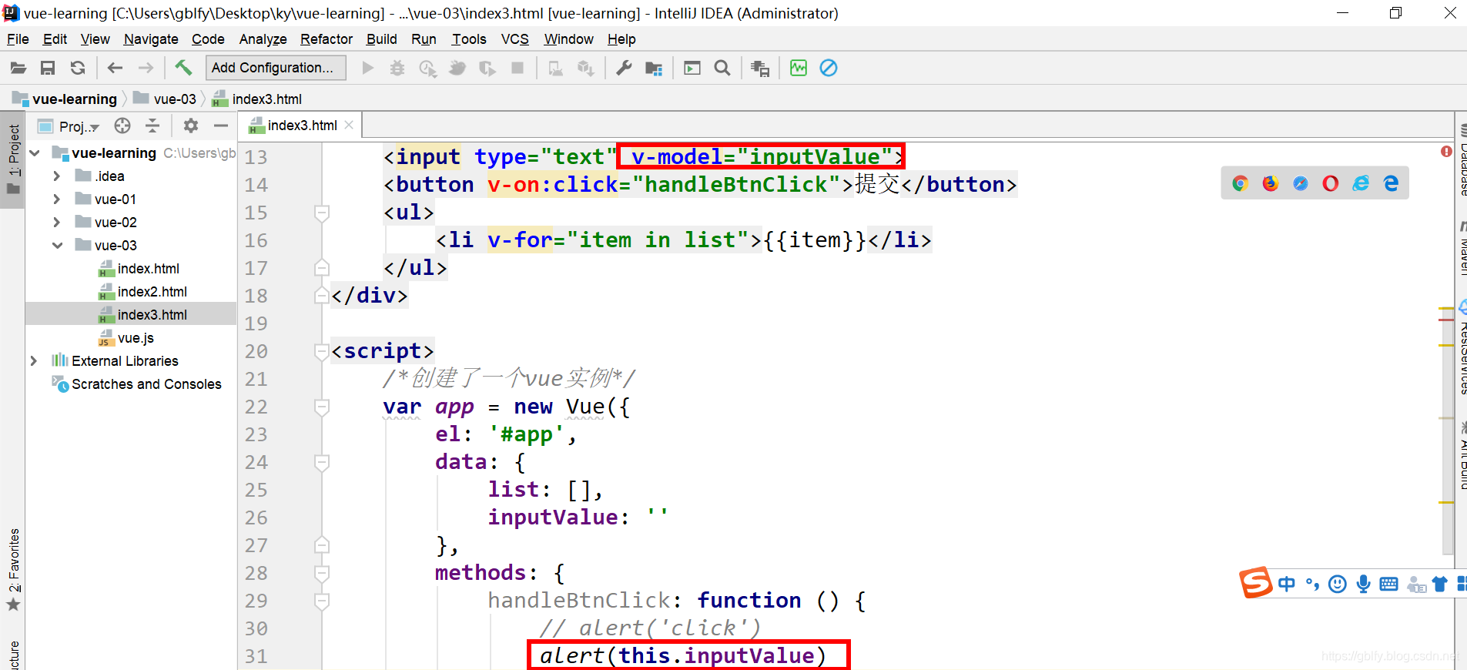Image resolution: width=1467 pixels, height=670 pixels.
Task: Collapse the vue-learning root folder
Action: [35, 153]
